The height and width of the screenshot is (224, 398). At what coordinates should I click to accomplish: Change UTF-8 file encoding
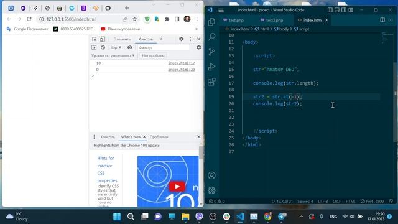(x=323, y=201)
